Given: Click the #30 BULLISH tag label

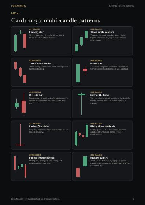Looking at the screenshot, I should [96, 155].
